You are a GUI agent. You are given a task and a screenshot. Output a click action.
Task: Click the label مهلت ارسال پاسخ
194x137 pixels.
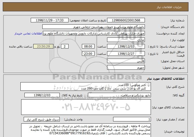point(172,47)
